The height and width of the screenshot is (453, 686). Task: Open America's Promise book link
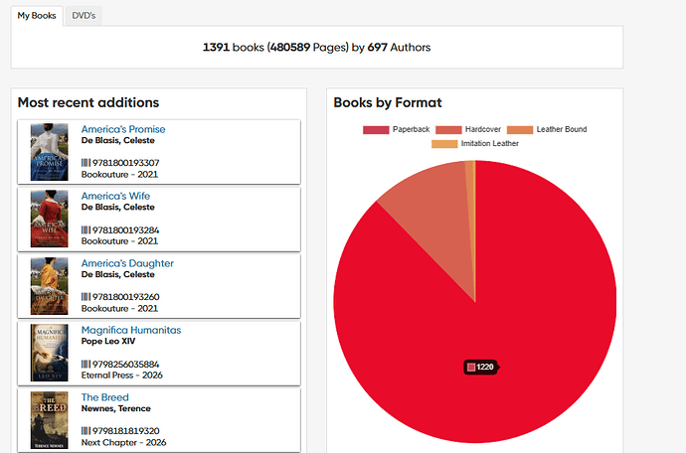(123, 129)
